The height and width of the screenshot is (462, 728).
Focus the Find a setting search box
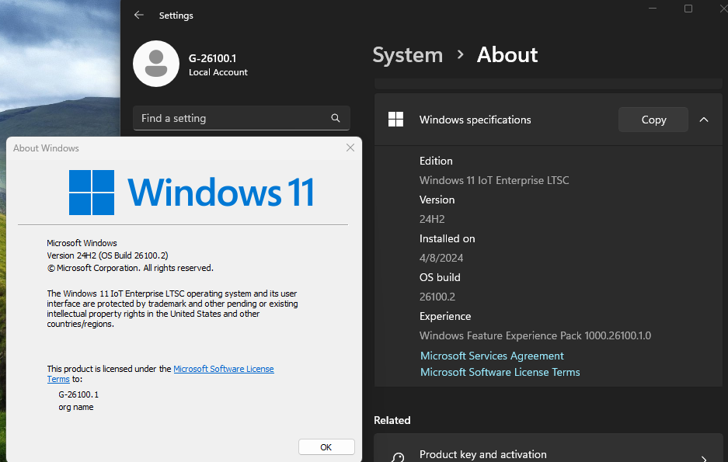pos(242,118)
